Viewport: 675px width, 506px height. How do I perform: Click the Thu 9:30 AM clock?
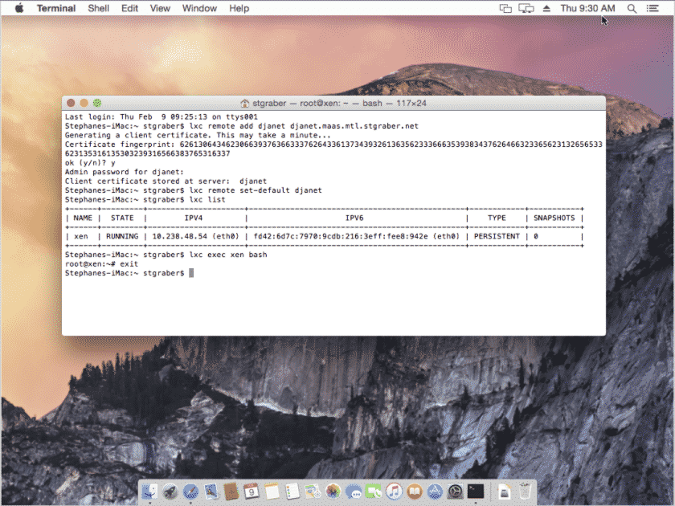point(587,8)
